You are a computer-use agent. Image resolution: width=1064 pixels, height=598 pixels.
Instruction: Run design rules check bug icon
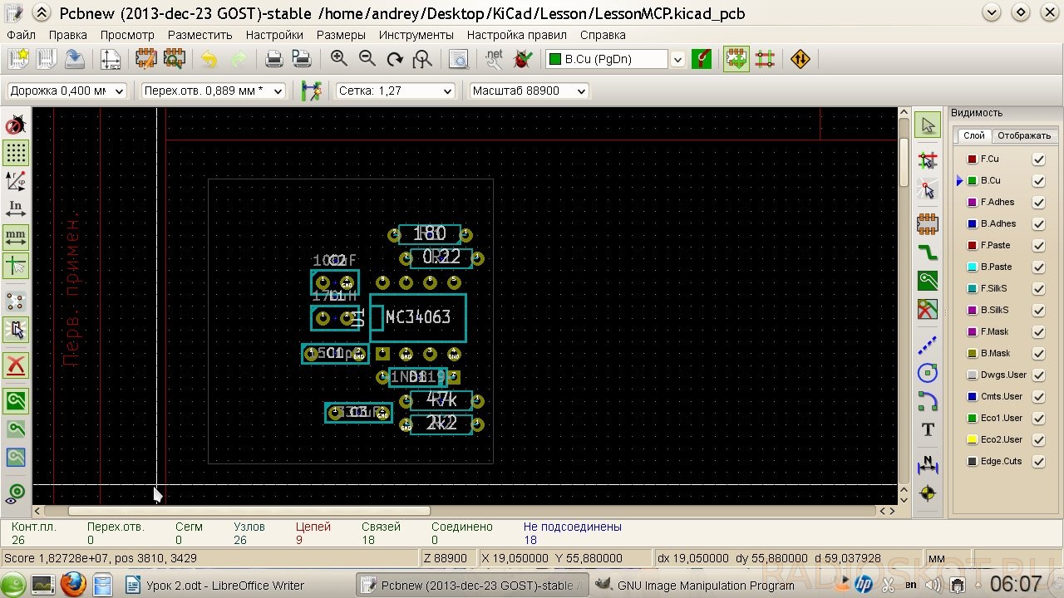523,59
